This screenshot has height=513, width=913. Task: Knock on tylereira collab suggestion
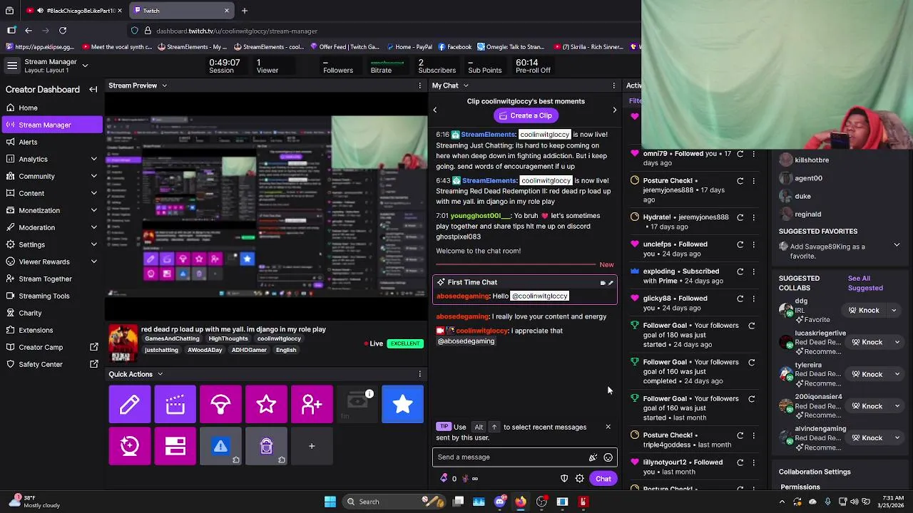867,374
